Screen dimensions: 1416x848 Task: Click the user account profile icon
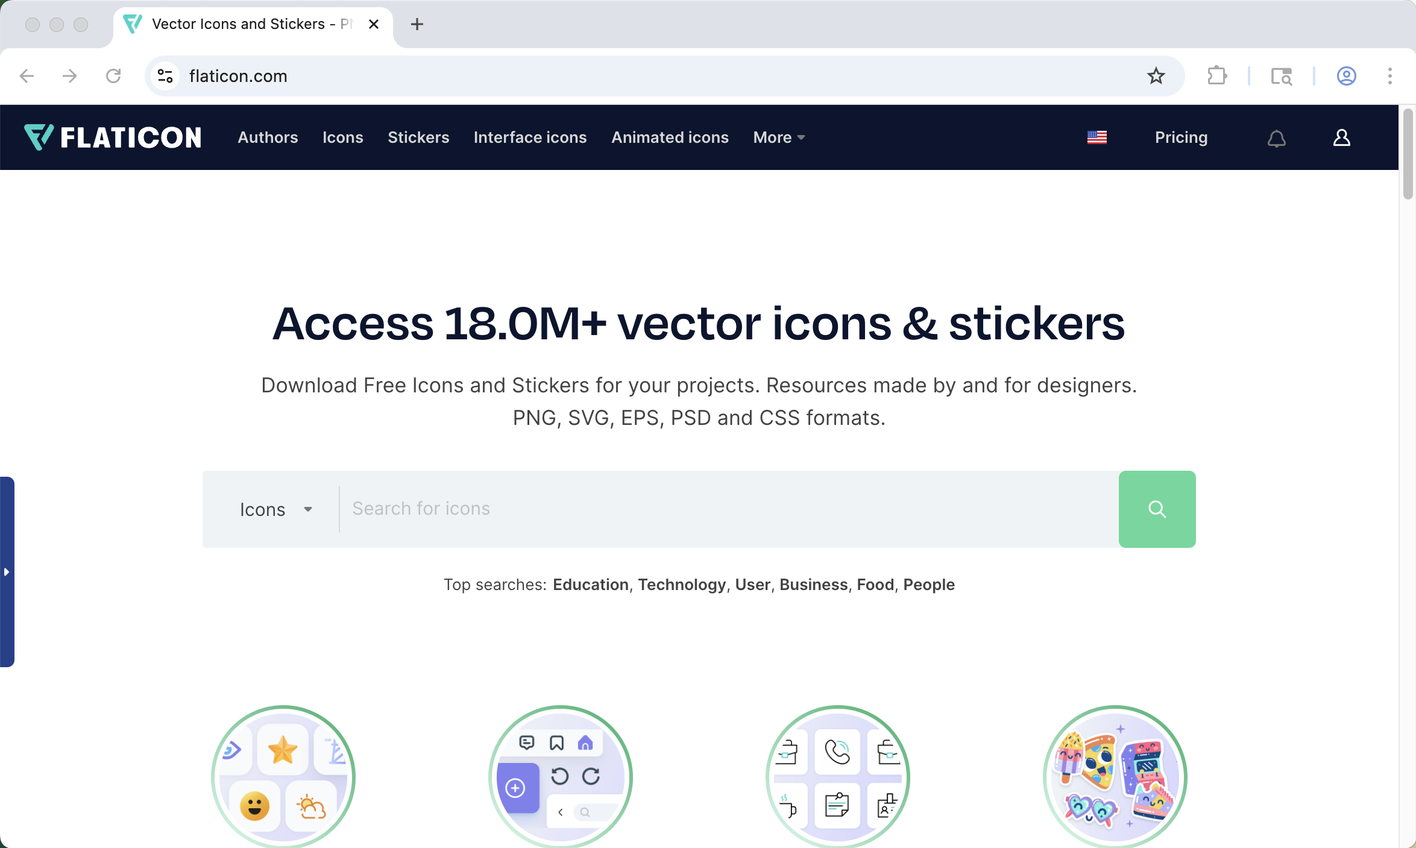click(x=1341, y=138)
